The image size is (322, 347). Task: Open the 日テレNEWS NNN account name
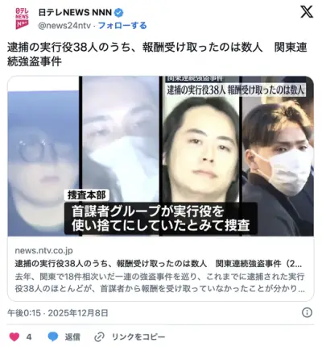[x=75, y=12]
